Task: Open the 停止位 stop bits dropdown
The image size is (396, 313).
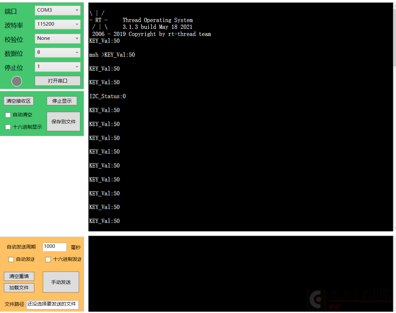Action: tap(58, 67)
